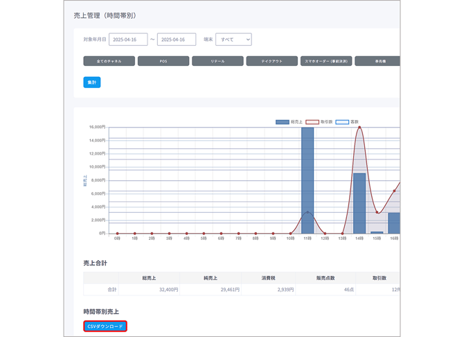Click the 11時 data point on red line
Viewport: 464px width, 337px height.
tap(307, 212)
